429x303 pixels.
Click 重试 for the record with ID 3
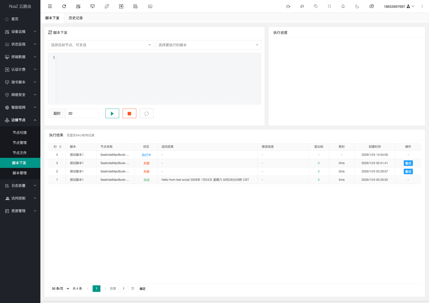pyautogui.click(x=408, y=163)
